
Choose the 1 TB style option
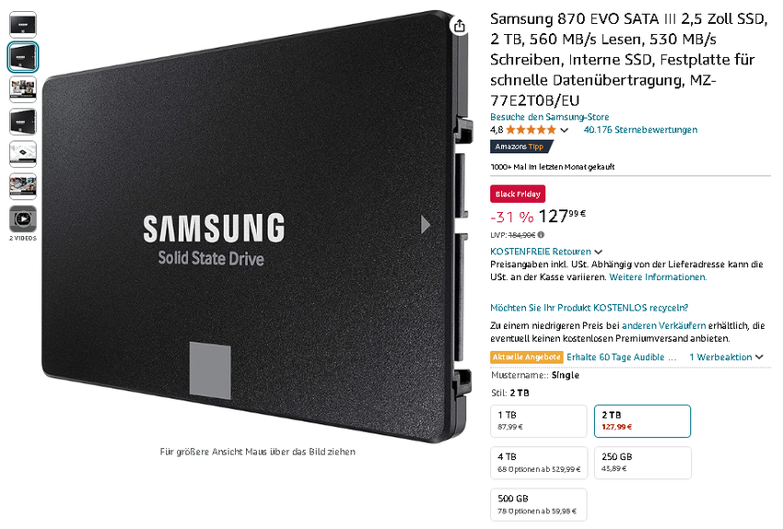click(538, 421)
